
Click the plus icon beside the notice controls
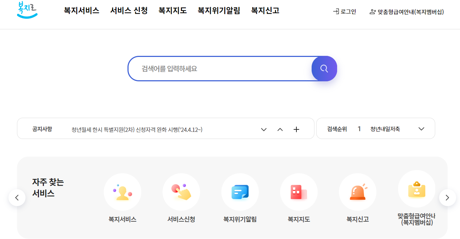click(x=296, y=129)
